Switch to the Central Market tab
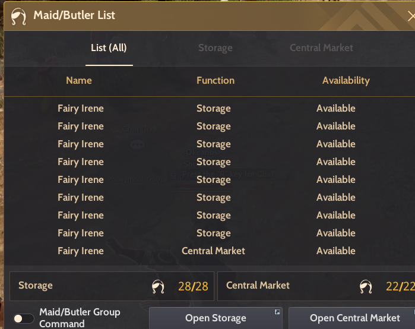The height and width of the screenshot is (329, 415). pyautogui.click(x=321, y=48)
